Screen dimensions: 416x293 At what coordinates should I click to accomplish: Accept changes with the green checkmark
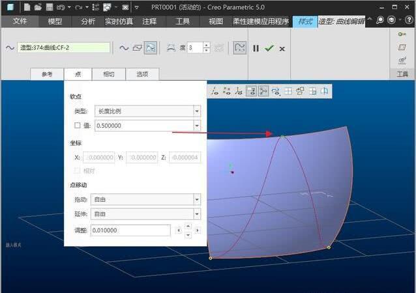pyautogui.click(x=269, y=48)
